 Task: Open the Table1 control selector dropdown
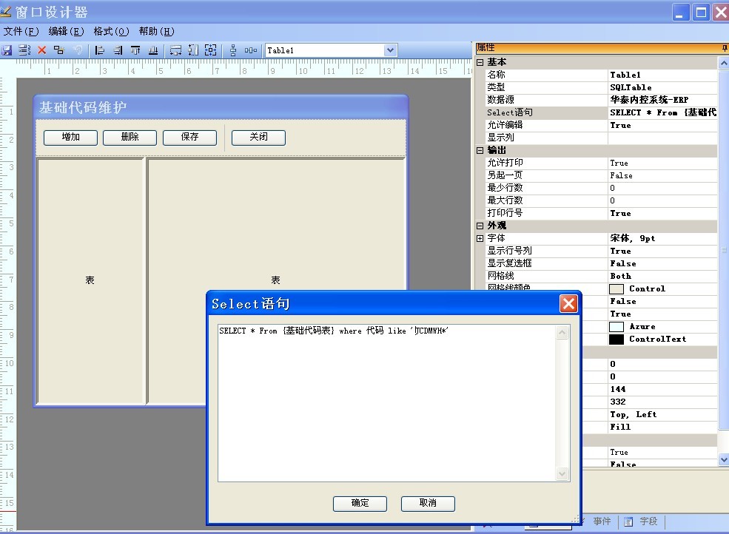pyautogui.click(x=390, y=50)
